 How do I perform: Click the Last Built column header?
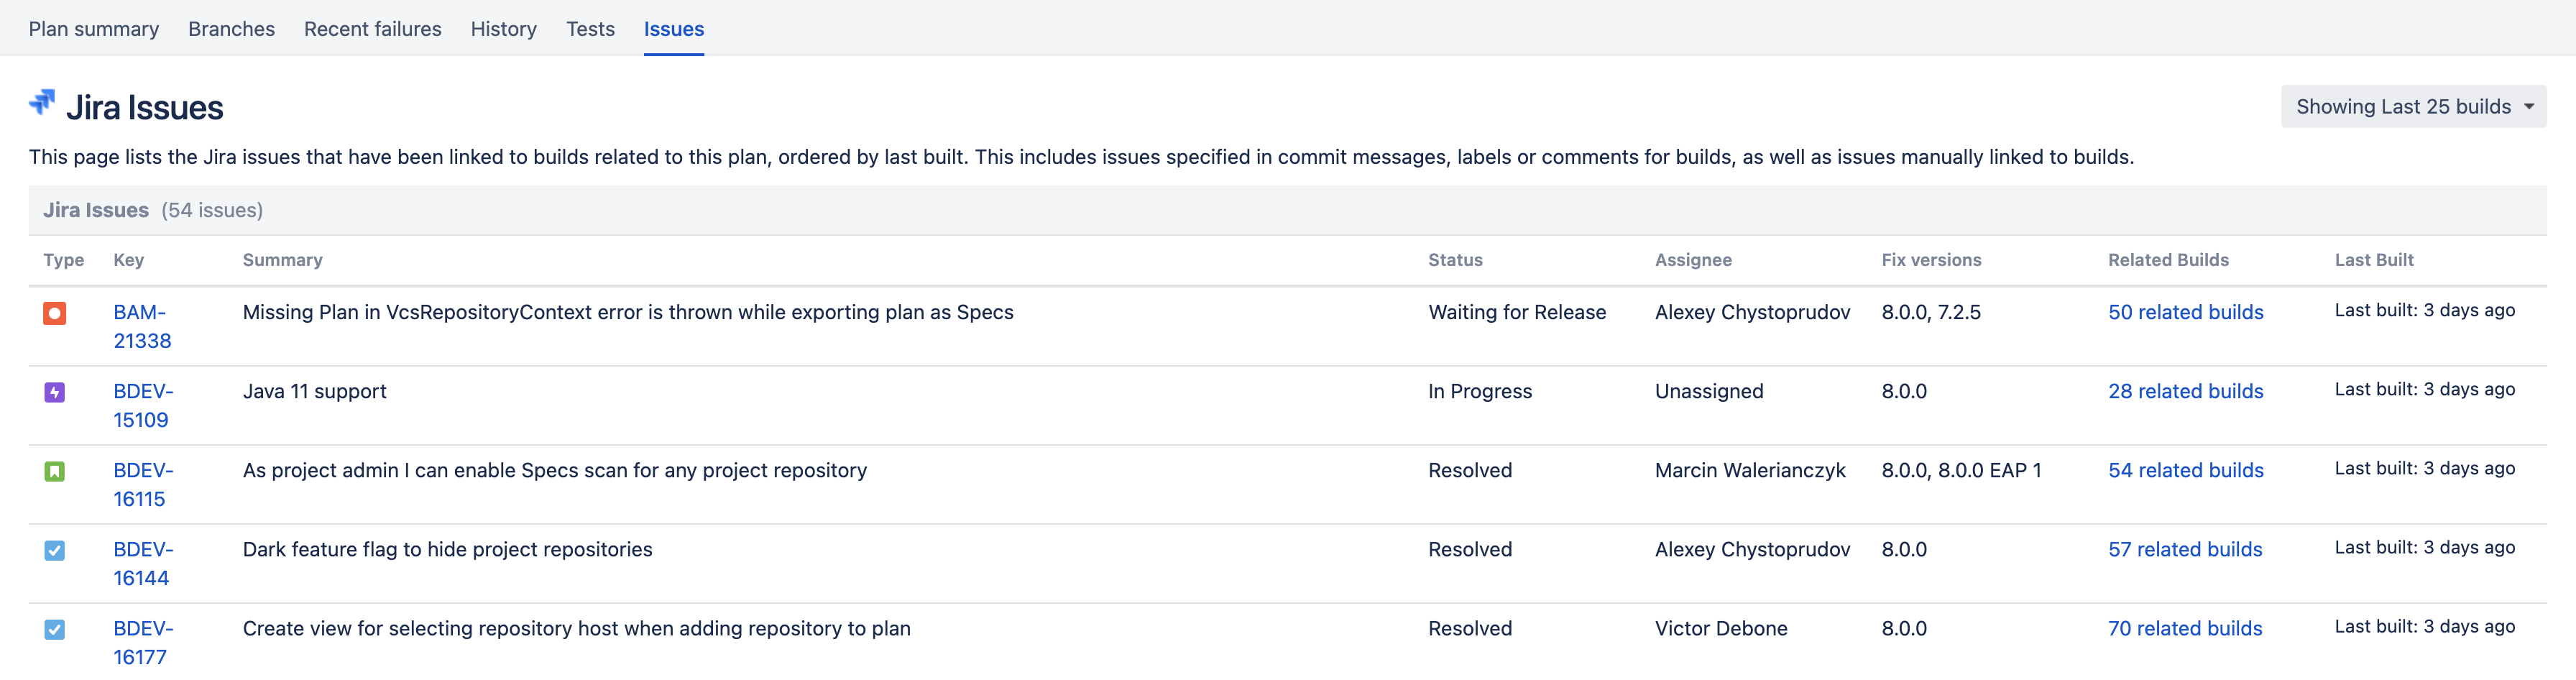[2374, 260]
